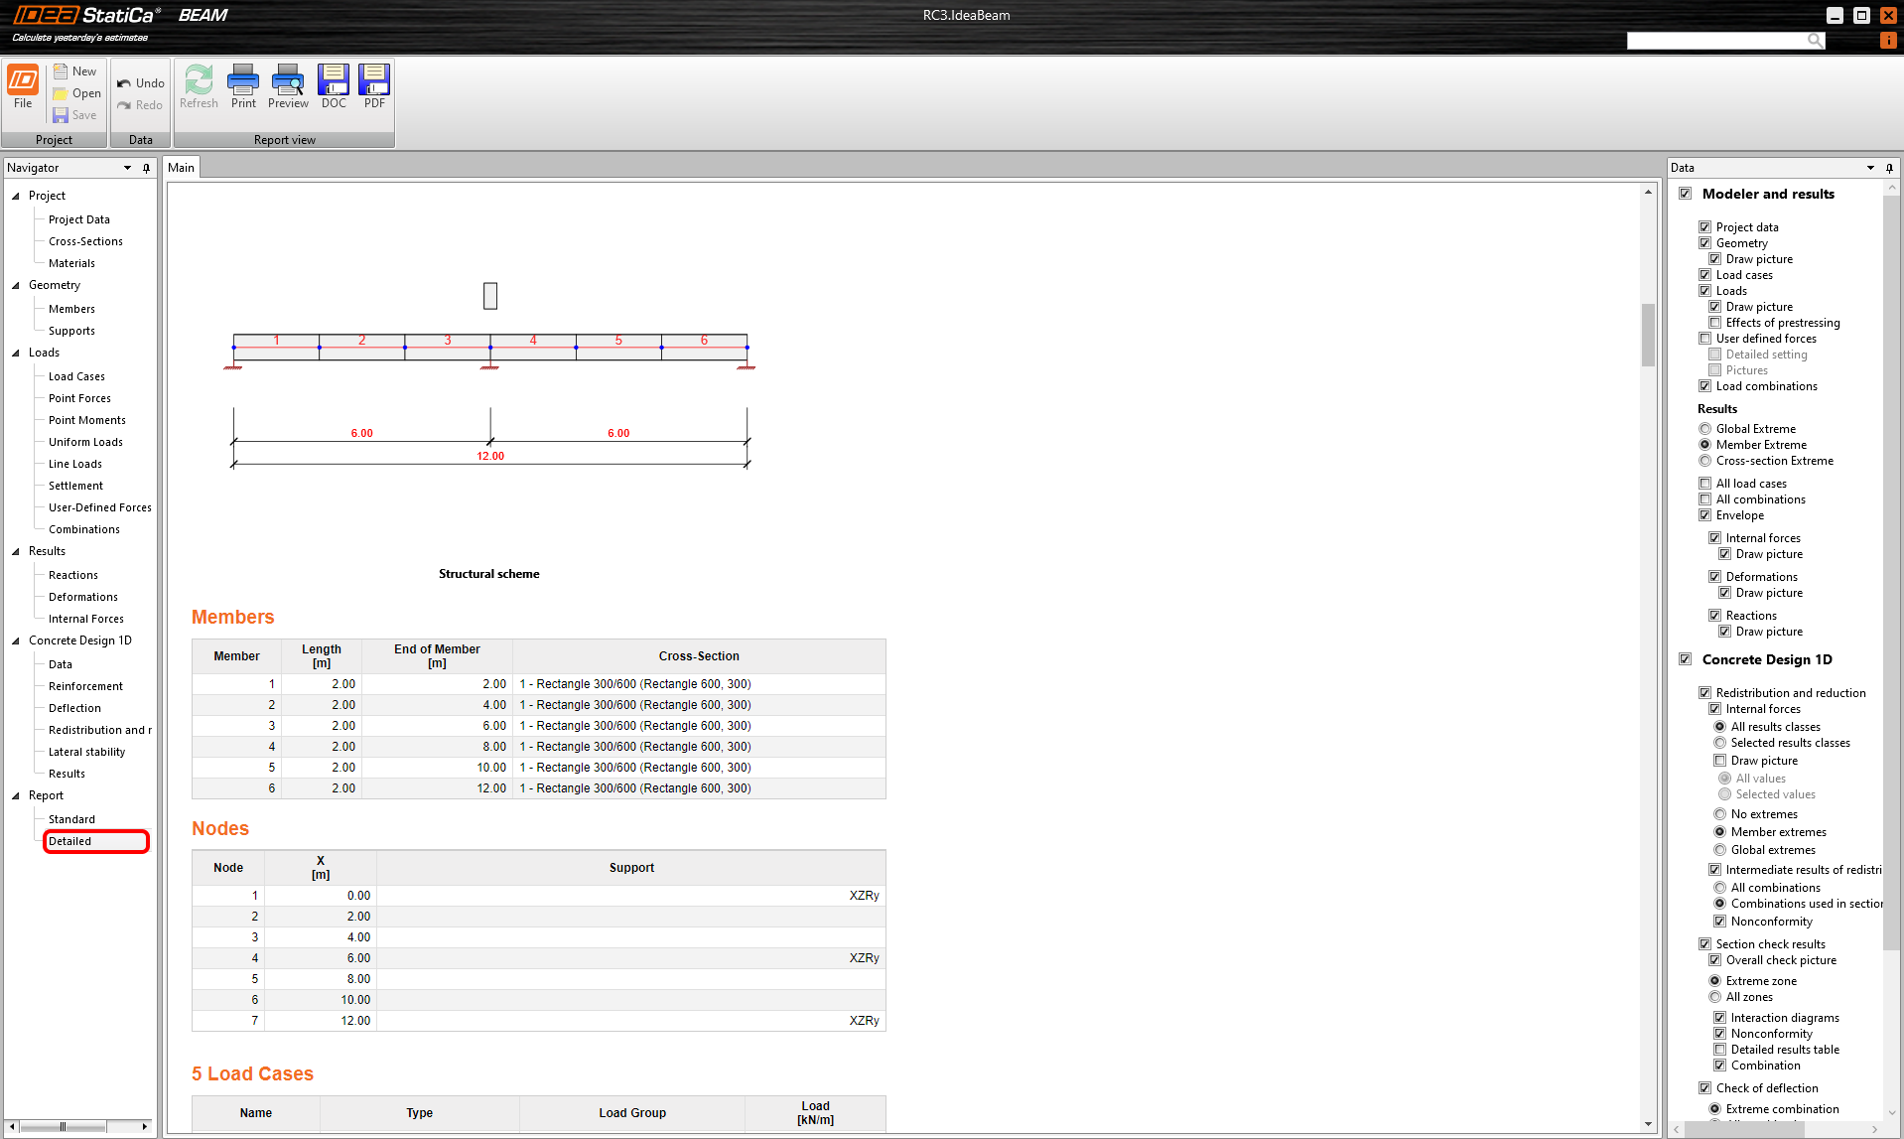Create a New project
Screen dimensions: 1904x1139
coord(75,71)
